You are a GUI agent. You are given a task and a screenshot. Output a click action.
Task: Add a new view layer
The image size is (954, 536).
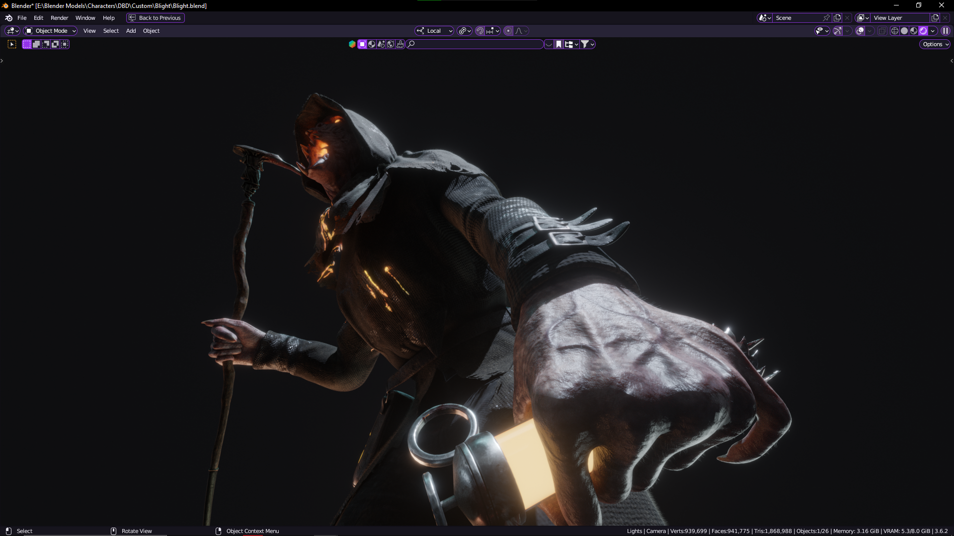tap(935, 18)
